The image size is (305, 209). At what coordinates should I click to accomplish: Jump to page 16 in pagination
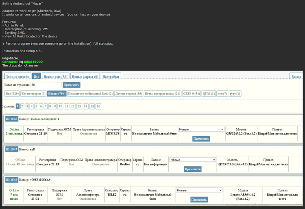point(98,106)
